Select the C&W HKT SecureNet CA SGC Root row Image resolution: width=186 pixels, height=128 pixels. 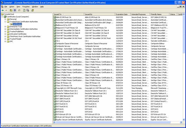118,38
